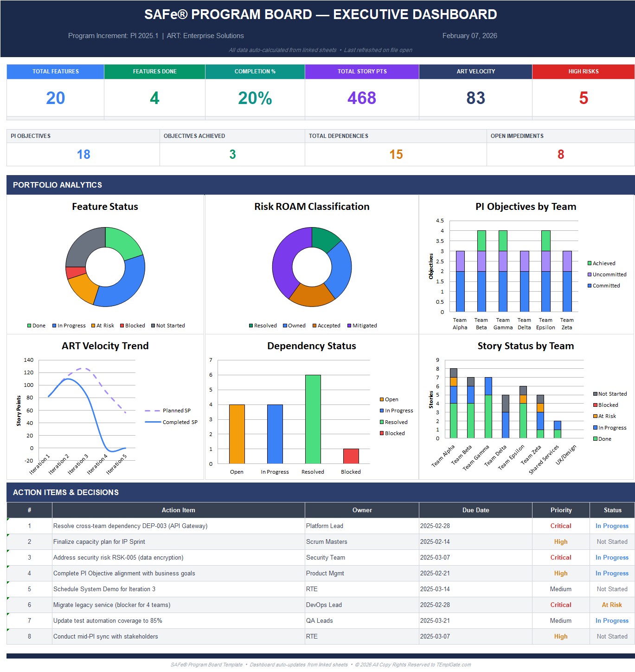Click the Owner column header
This screenshot has height=672, width=635.
(x=361, y=510)
